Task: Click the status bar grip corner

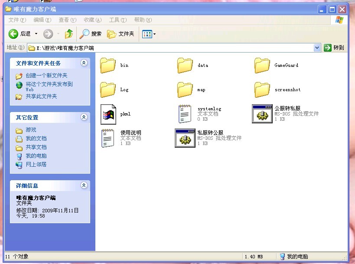Action: (x=345, y=258)
